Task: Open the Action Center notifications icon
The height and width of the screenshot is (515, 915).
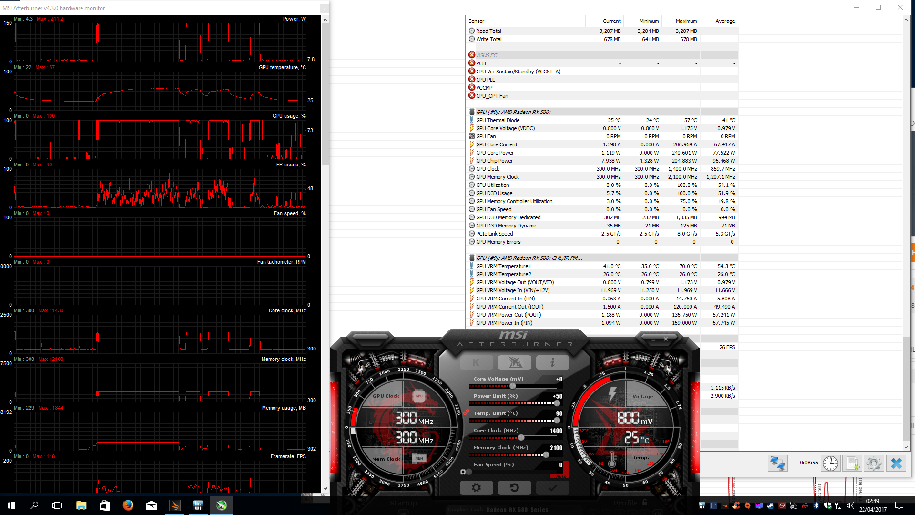Action: [899, 505]
